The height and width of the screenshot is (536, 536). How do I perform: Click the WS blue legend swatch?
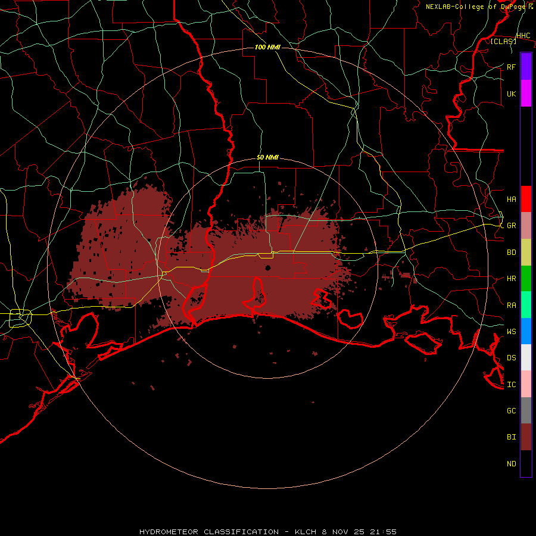tap(526, 331)
